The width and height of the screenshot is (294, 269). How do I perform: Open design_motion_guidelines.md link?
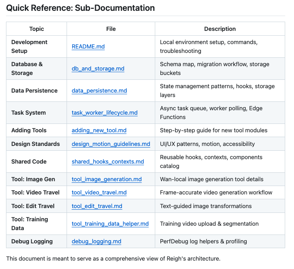[x=111, y=144]
